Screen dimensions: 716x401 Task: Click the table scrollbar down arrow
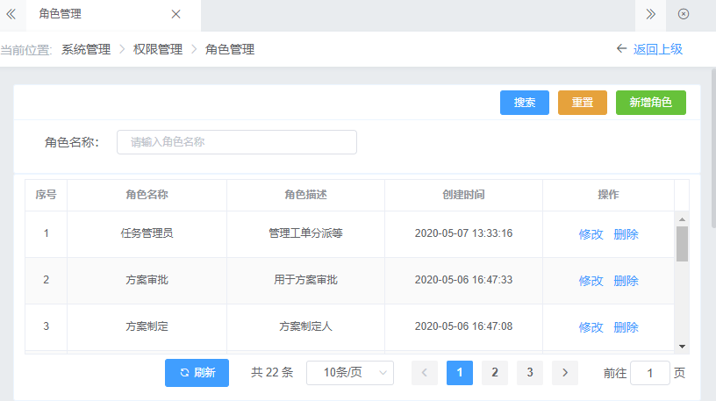point(682,347)
